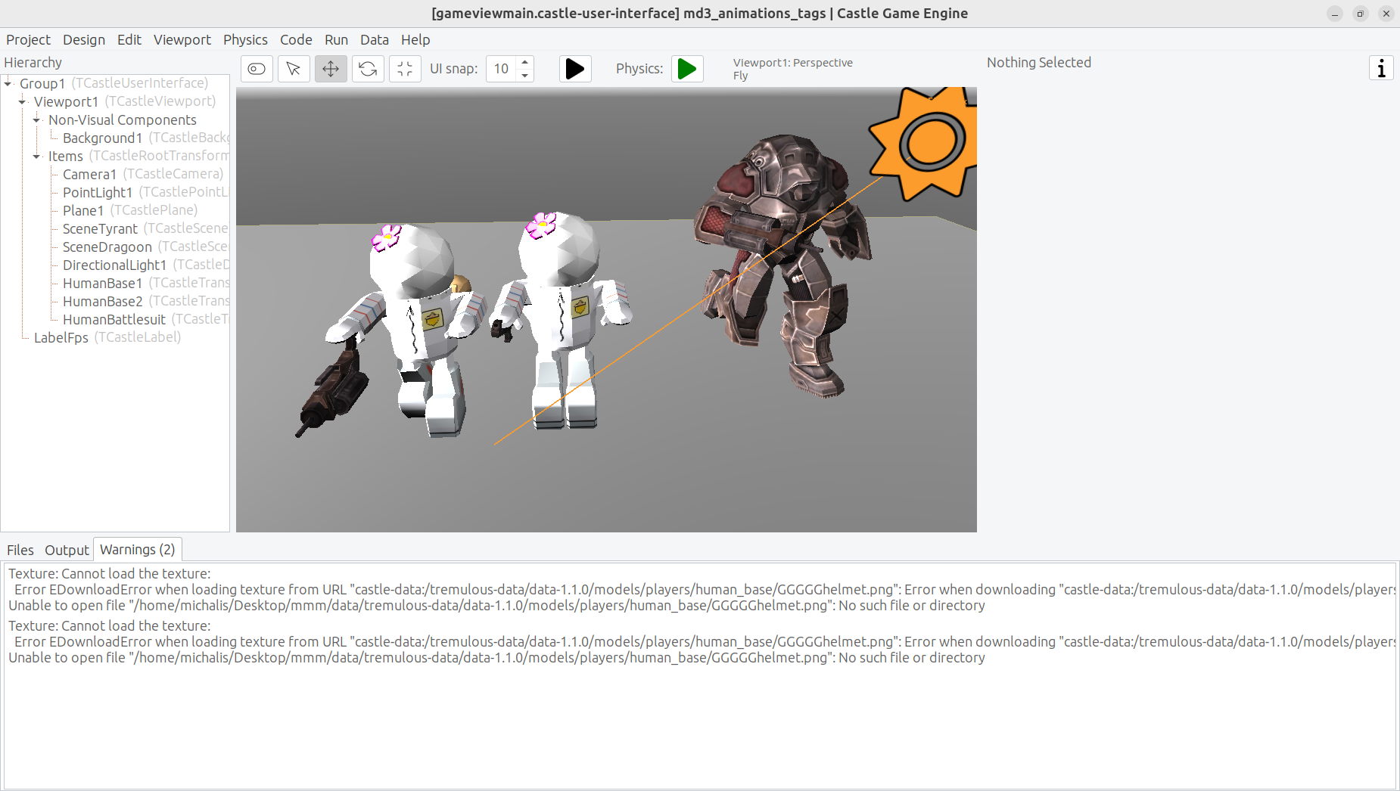The height and width of the screenshot is (791, 1400).
Task: Click the UI snap value field
Action: (x=502, y=69)
